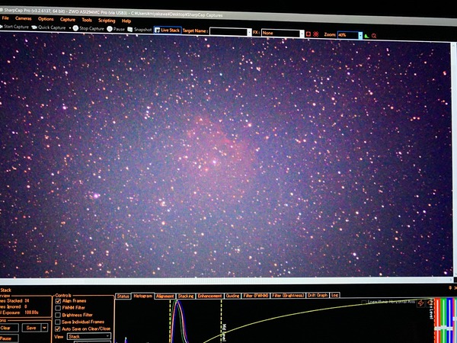Click the red selection area square icon

point(308,34)
